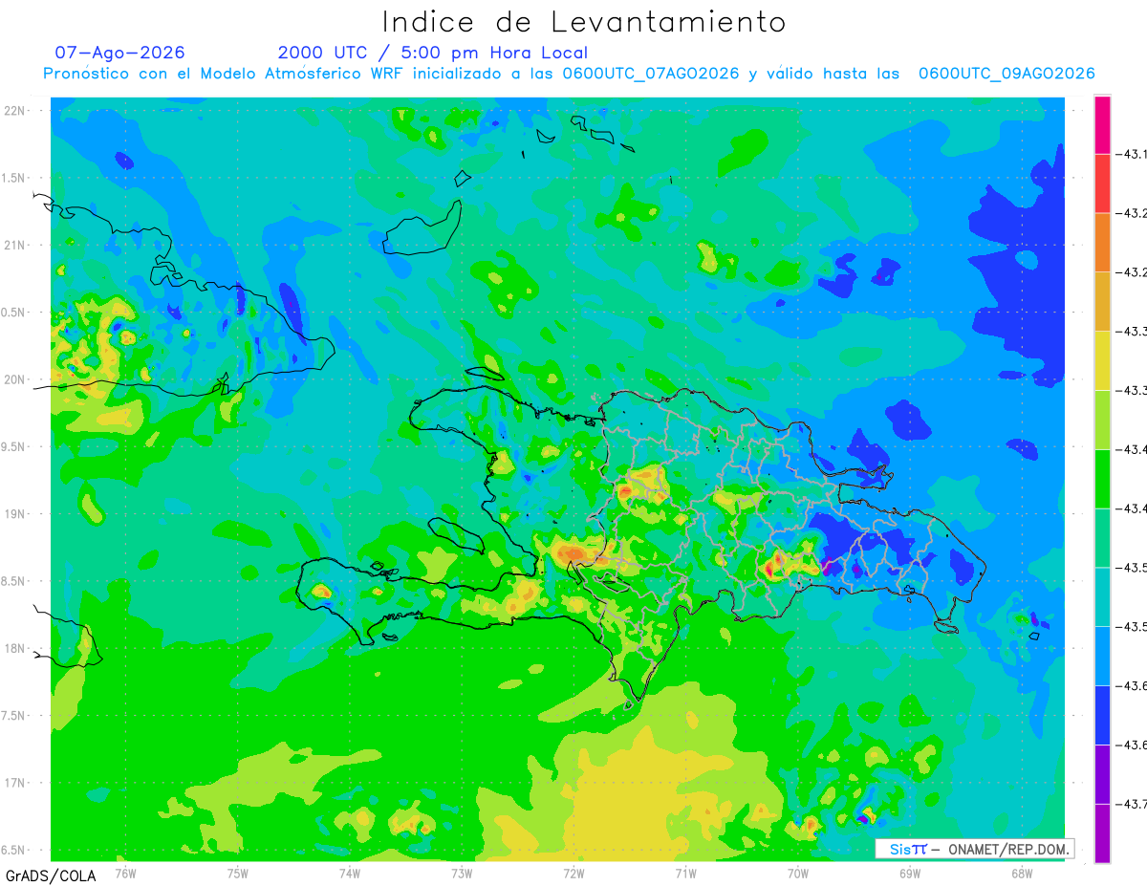1147x886 pixels.
Task: Click the gold legend color swatch
Action: (x=1102, y=302)
